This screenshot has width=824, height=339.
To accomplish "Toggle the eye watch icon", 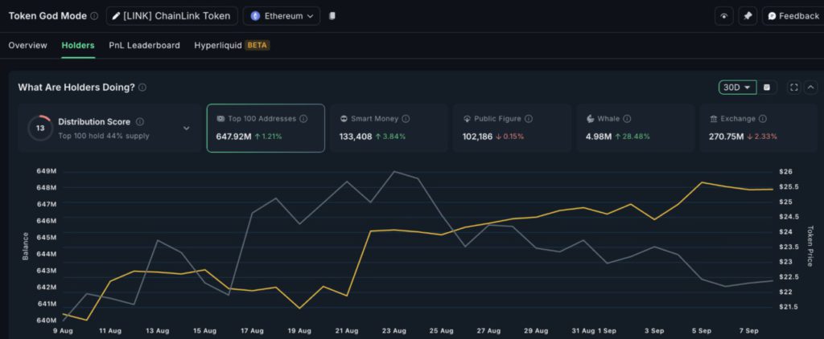I will pyautogui.click(x=724, y=16).
